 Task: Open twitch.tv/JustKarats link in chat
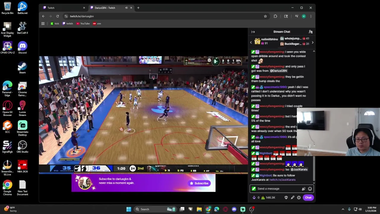(282, 180)
